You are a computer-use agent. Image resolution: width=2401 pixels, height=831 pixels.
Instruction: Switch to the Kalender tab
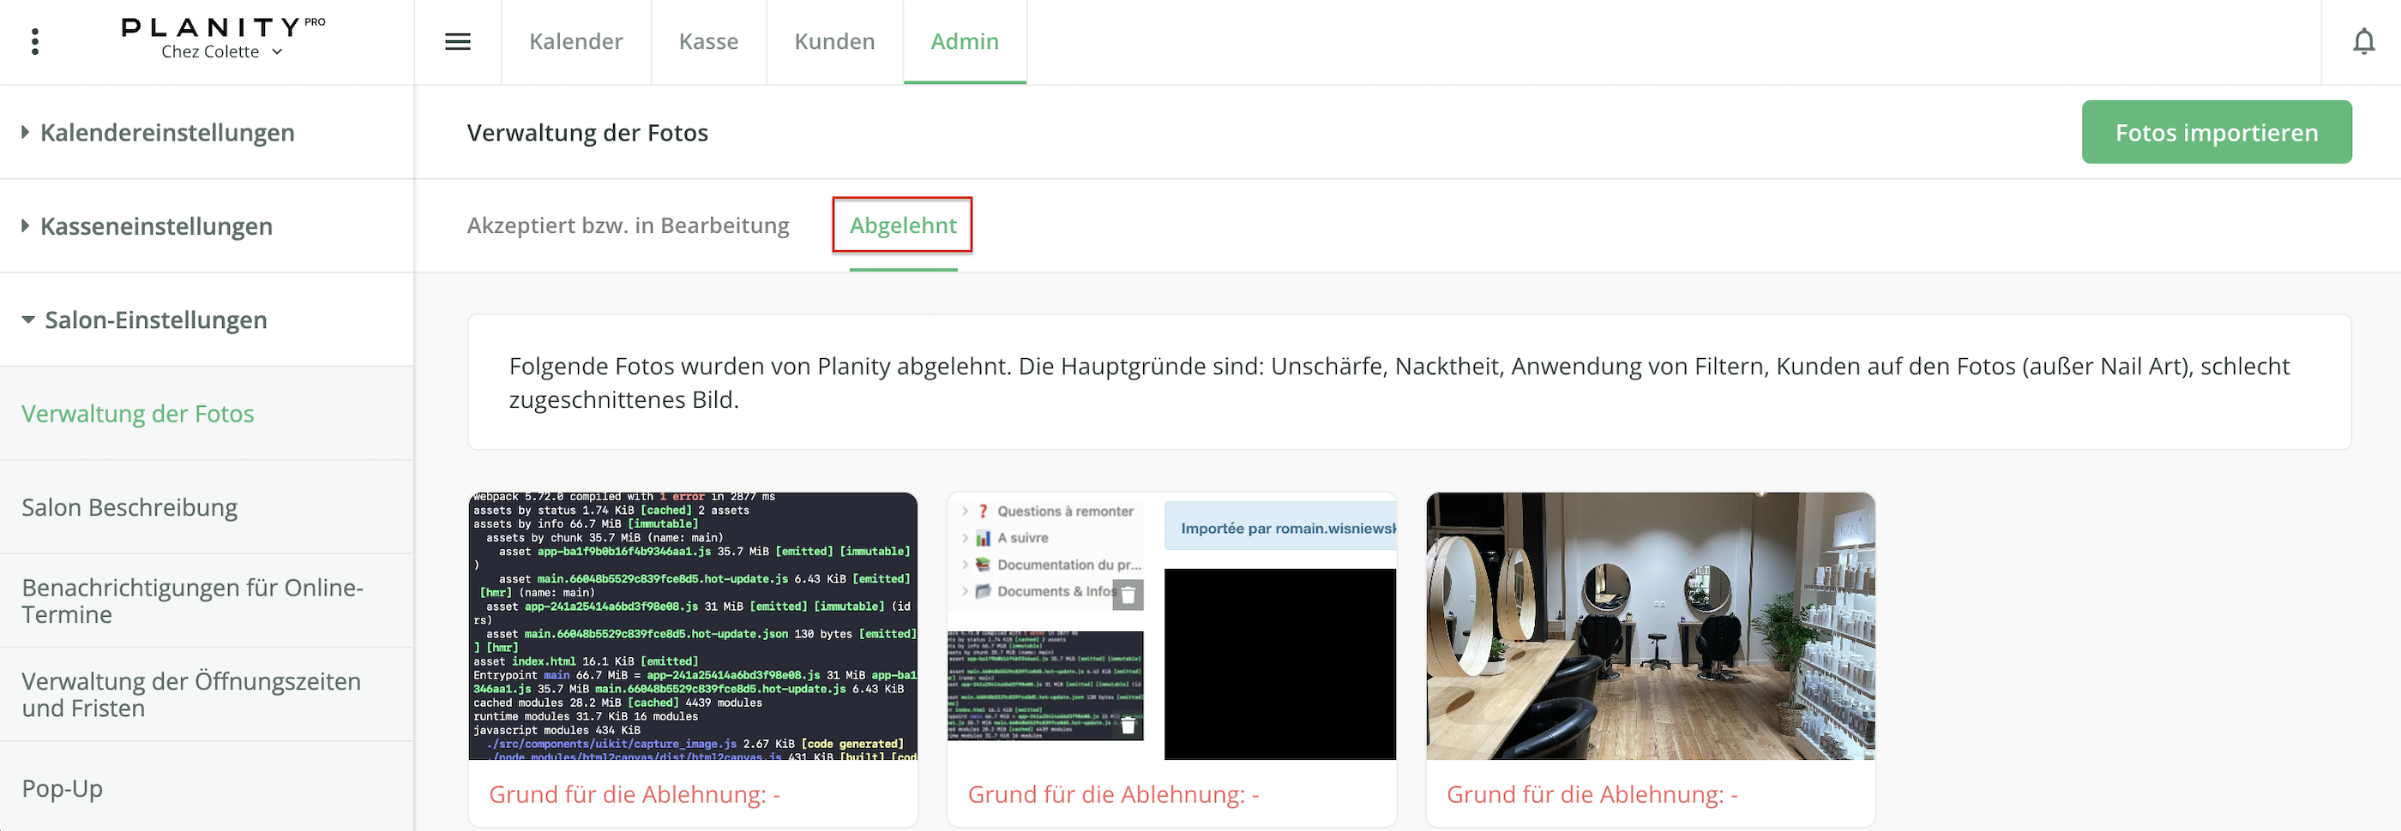(575, 42)
